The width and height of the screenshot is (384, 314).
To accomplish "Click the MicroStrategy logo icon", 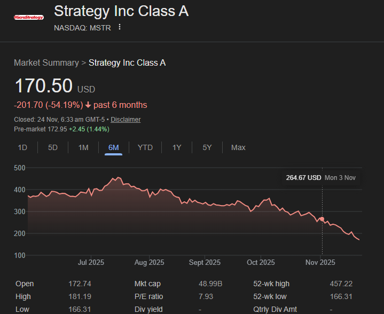I will click(x=29, y=17).
